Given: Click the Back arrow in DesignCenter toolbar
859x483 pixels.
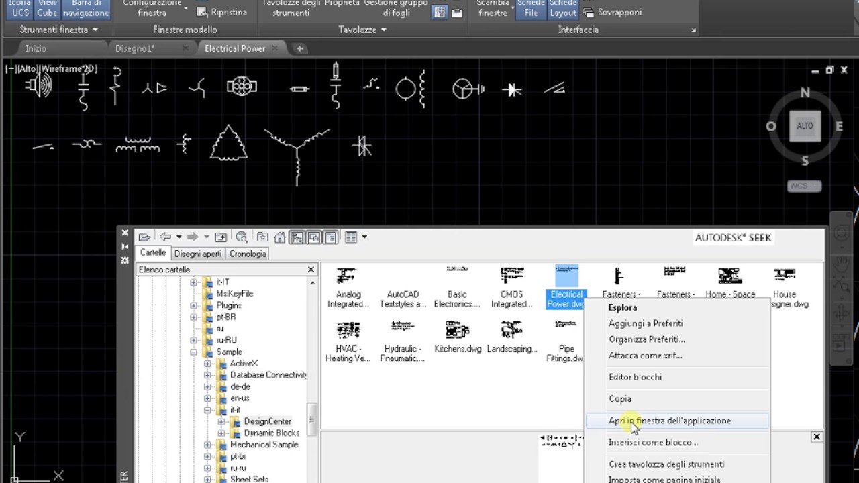Looking at the screenshot, I should click(x=165, y=237).
